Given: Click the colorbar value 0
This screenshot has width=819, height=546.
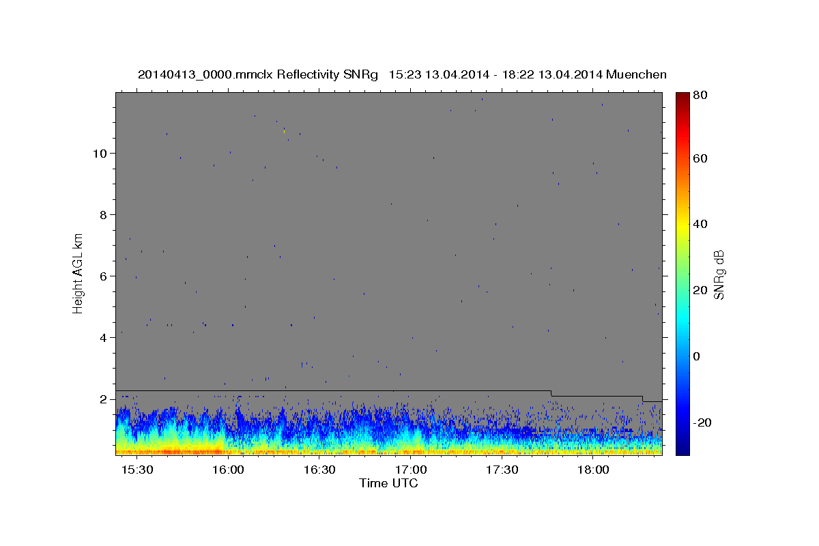Looking at the screenshot, I should click(x=698, y=356).
